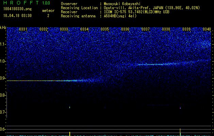This screenshot has width=214, height=136.
Task: Click the yellow detection spike under 0333
Action: [70, 134]
